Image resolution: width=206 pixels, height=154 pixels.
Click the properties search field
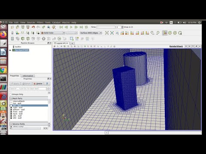click(28, 89)
